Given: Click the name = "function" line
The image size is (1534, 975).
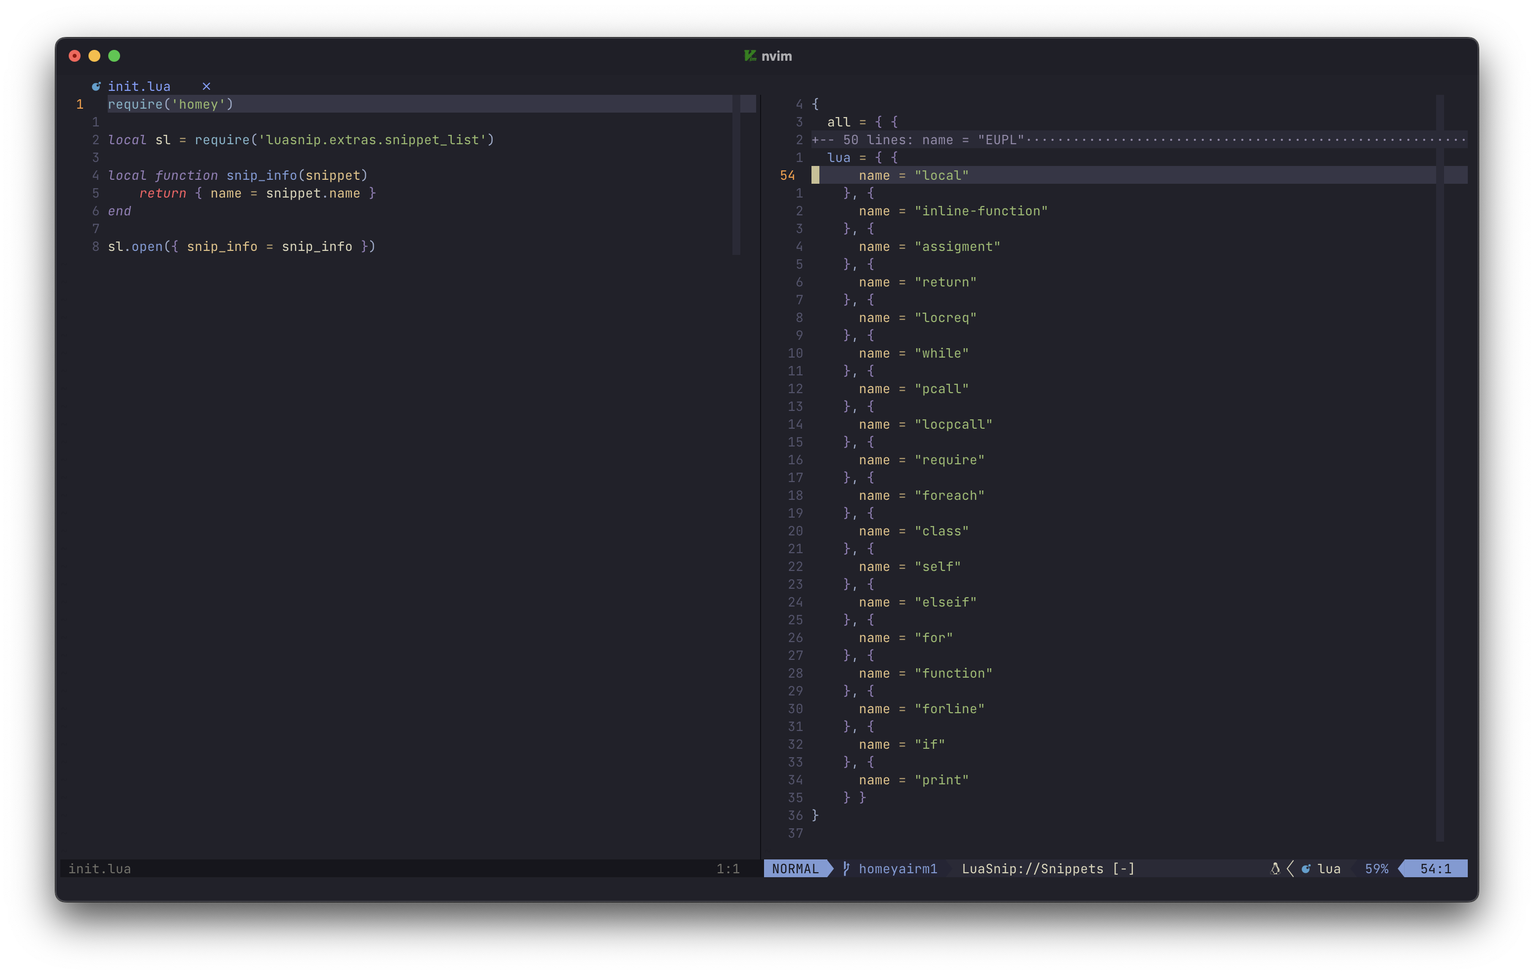Looking at the screenshot, I should [926, 674].
